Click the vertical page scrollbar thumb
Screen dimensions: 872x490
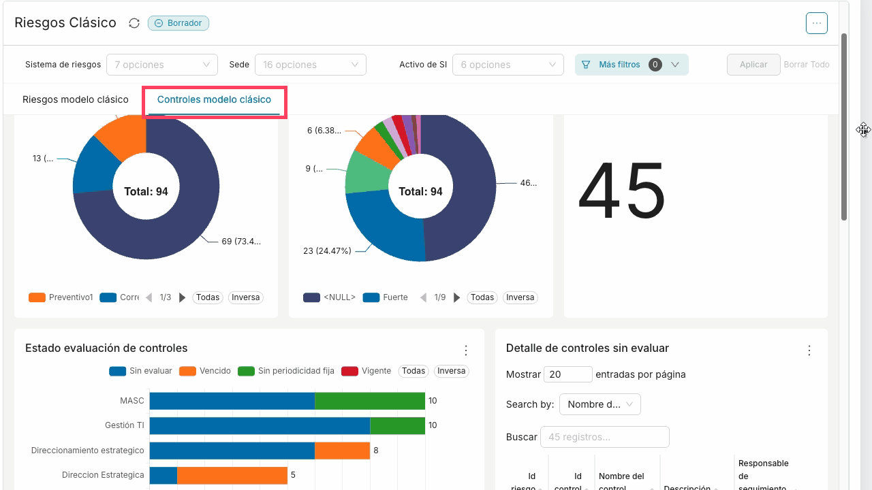click(845, 127)
